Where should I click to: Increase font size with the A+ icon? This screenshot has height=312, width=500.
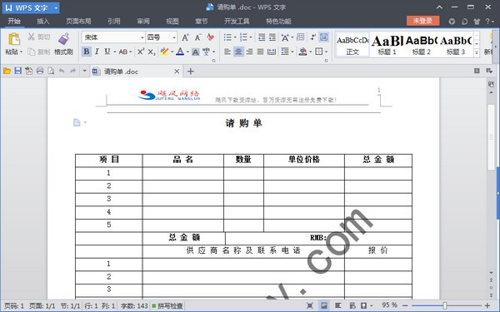(185, 37)
